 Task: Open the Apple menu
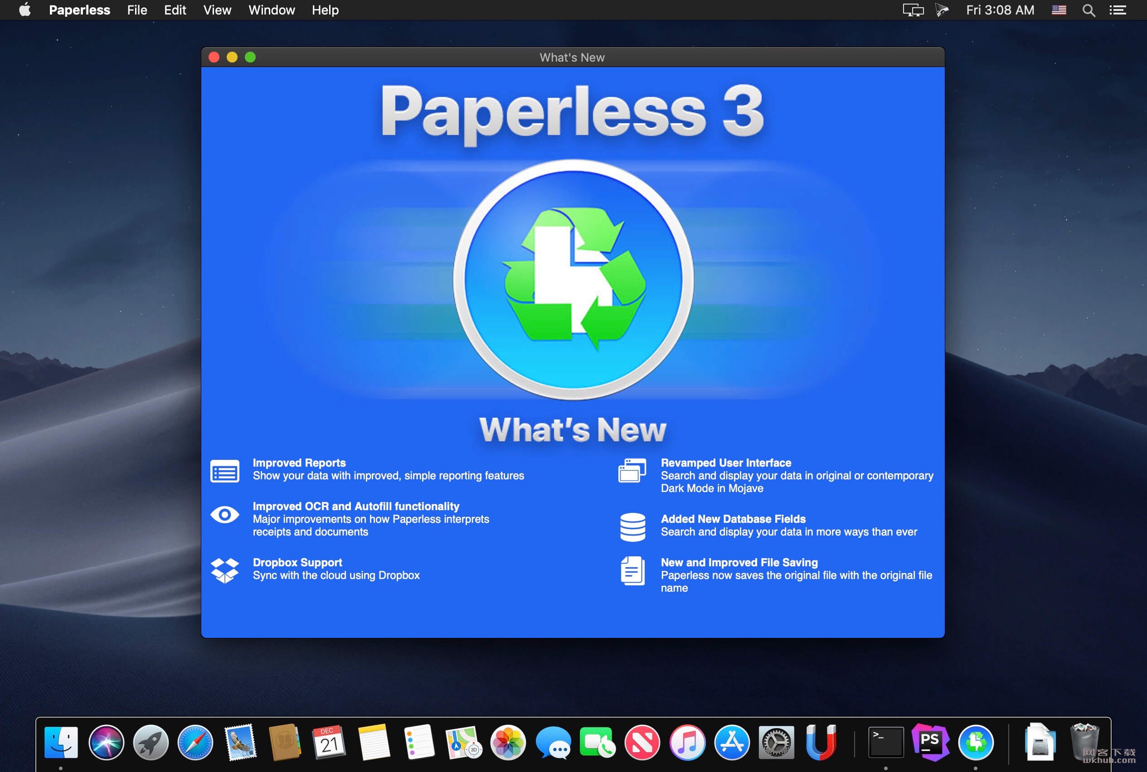click(24, 10)
